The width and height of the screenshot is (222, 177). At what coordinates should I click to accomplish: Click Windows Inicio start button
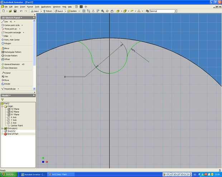tap(9, 175)
